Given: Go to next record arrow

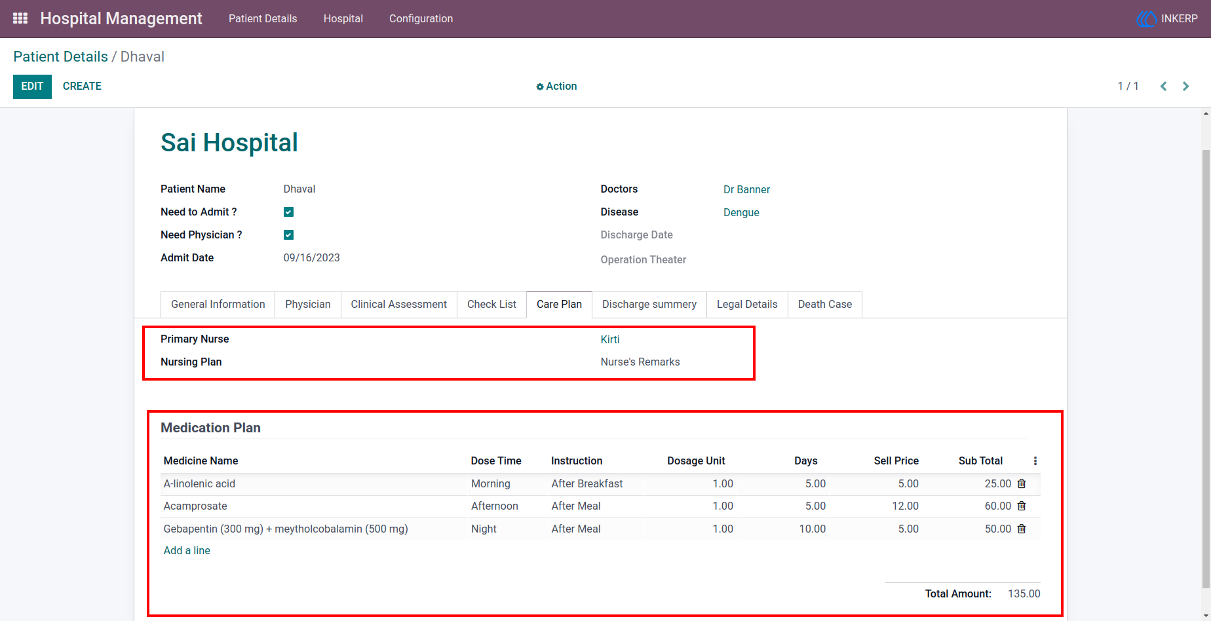Looking at the screenshot, I should coord(1185,86).
